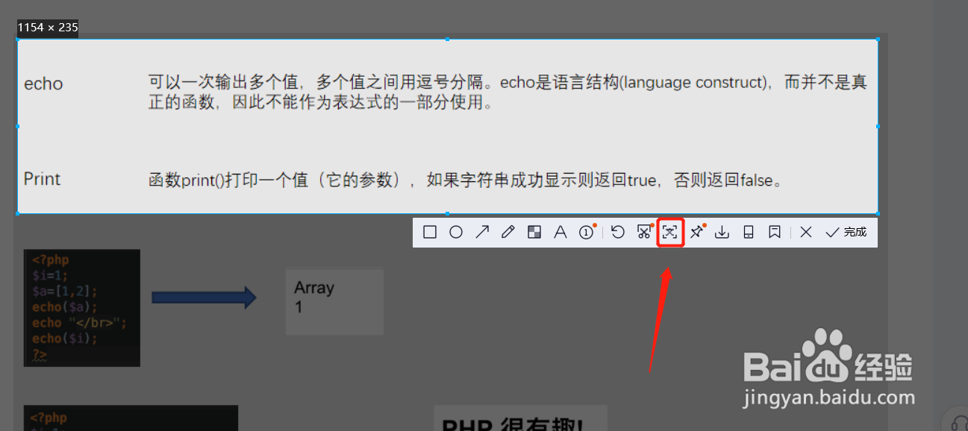Click the scissors cut tool
Image resolution: width=968 pixels, height=431 pixels.
[644, 232]
